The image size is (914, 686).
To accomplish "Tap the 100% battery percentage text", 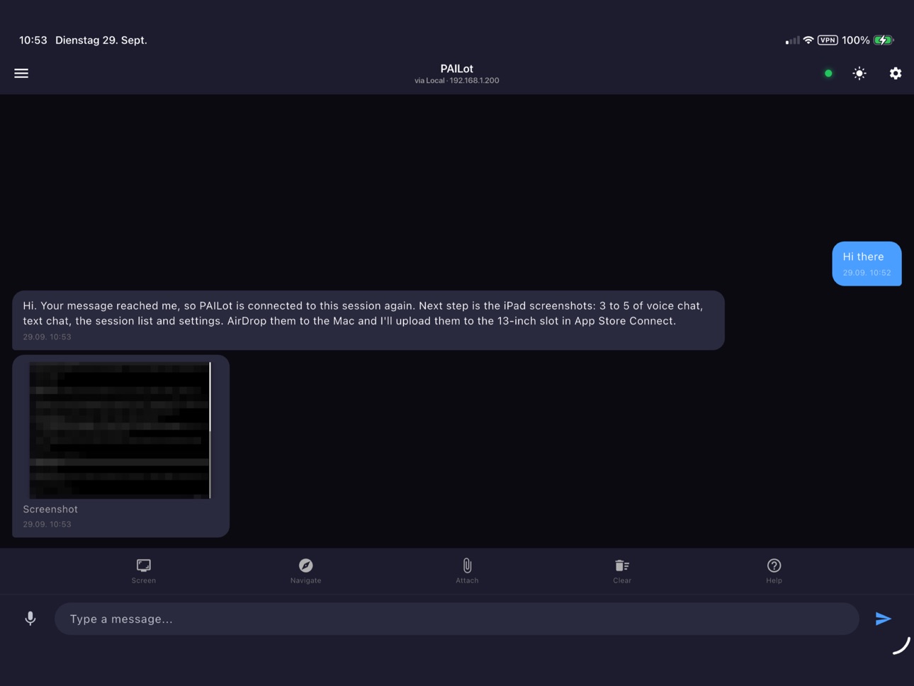I will point(856,40).
